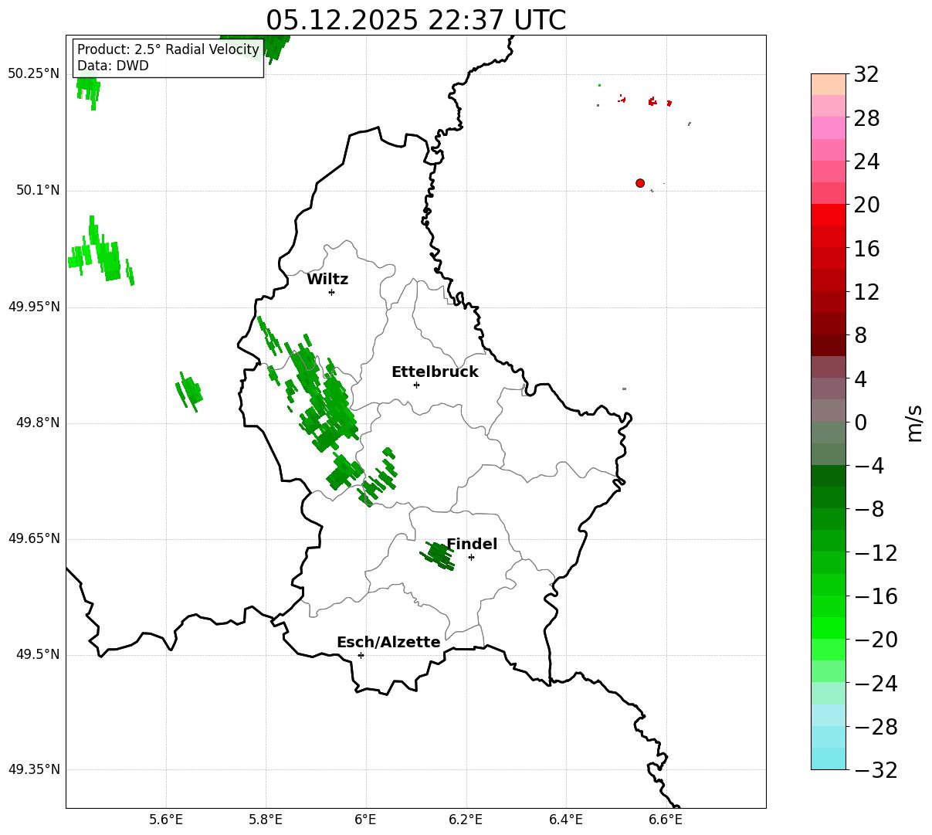
Task: Click the 49.8°N latitude label
Action: [x=38, y=423]
